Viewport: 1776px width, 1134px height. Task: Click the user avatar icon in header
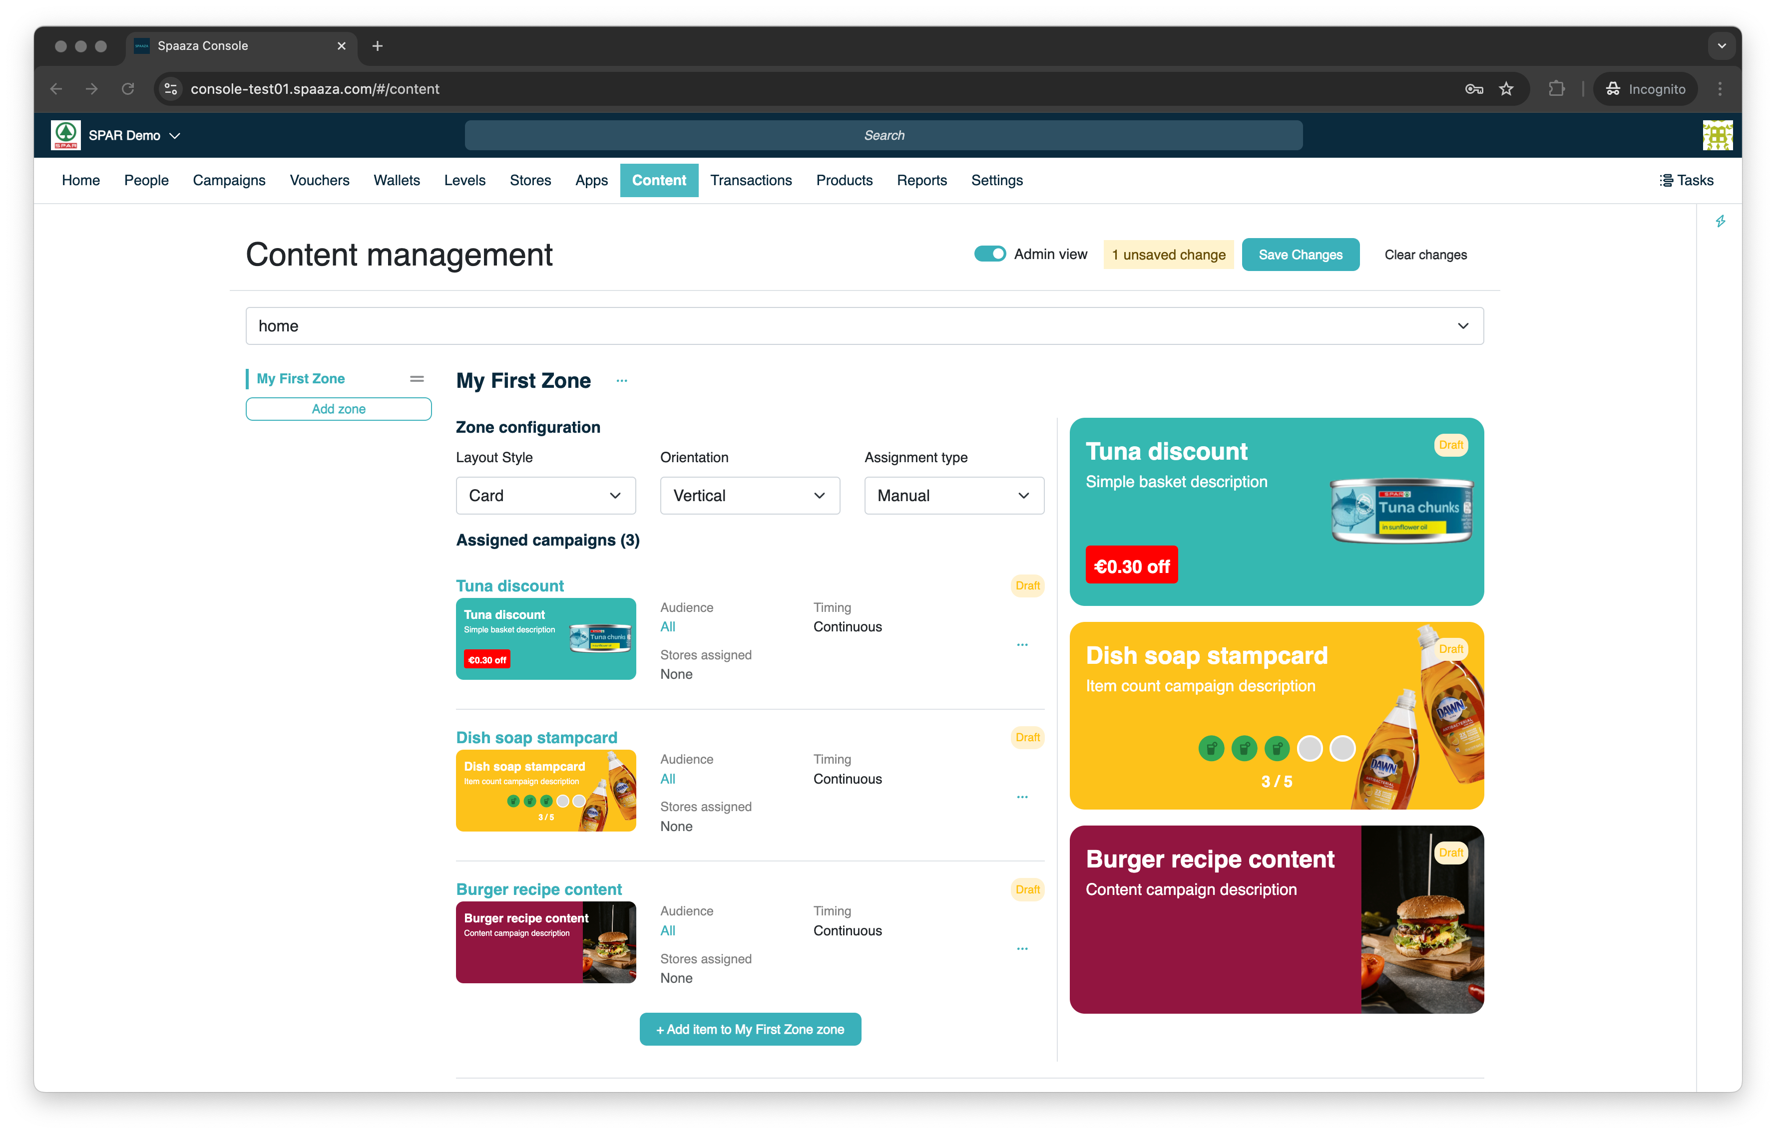pyautogui.click(x=1717, y=136)
